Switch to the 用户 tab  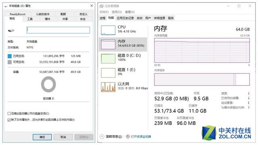coord(148,18)
